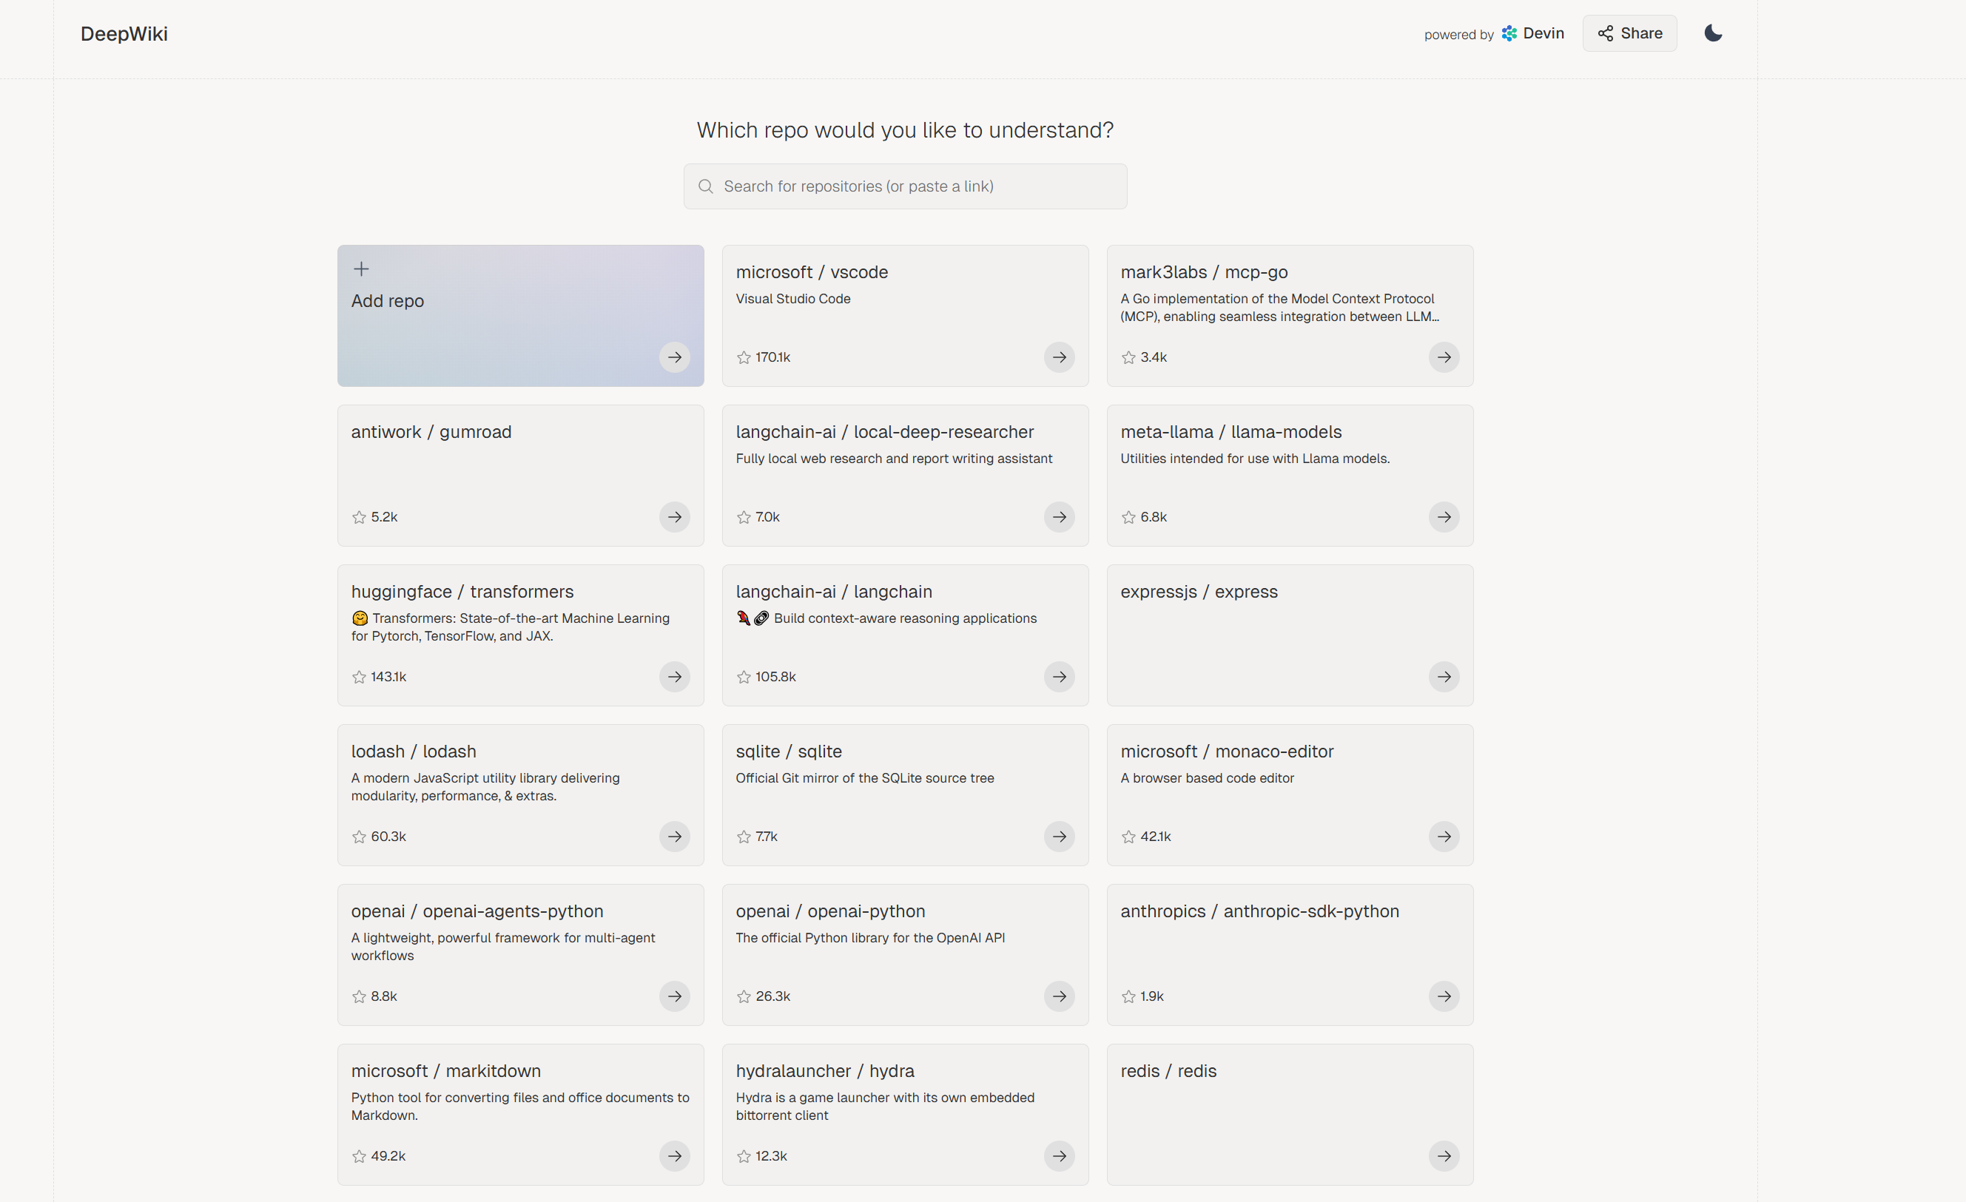
Task: Open arrow for sqlite / sqlite
Action: (1059, 837)
